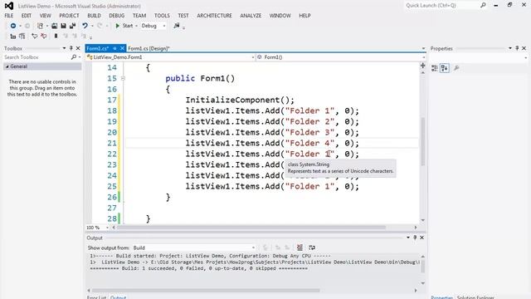Switch to the Error List tab
Screen dimensions: 531x299
pos(96,297)
